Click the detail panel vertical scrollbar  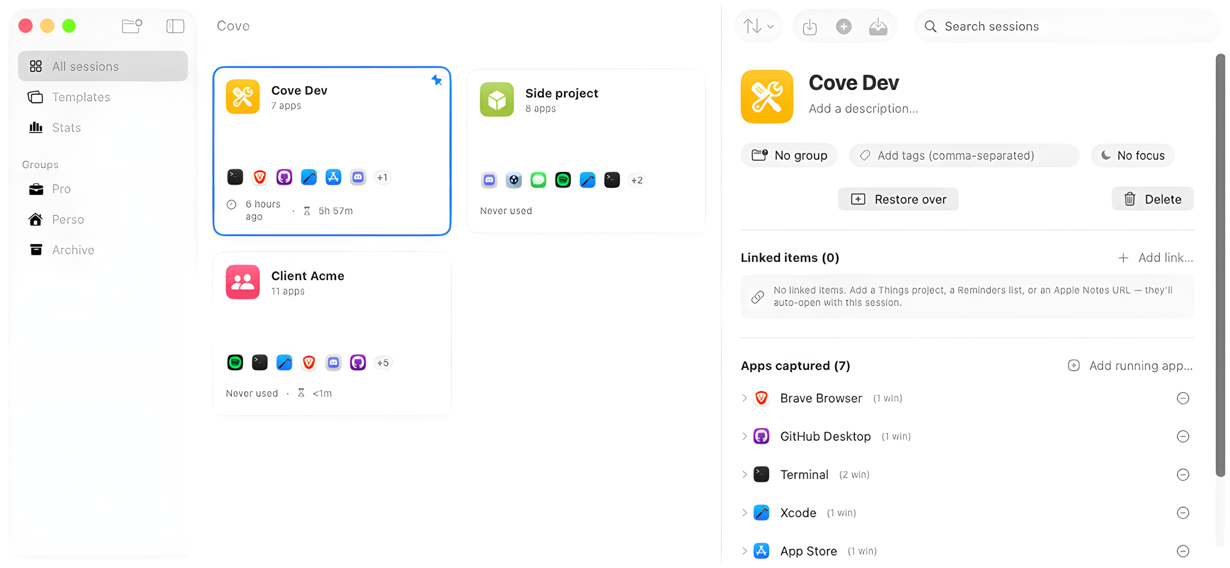1220,265
